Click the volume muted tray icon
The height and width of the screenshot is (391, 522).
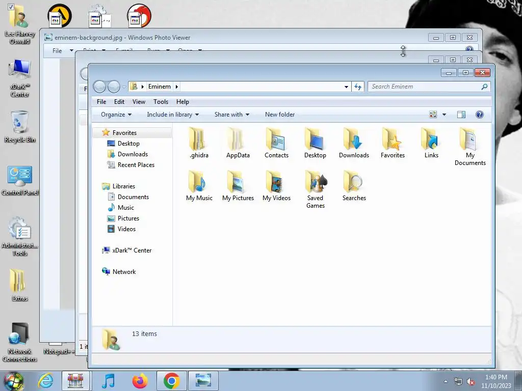pos(471,381)
